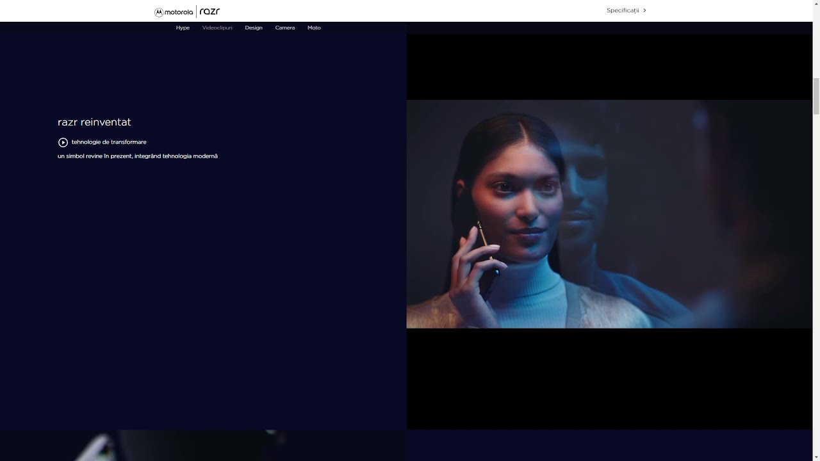Screen dimensions: 820x461
Task: Expand the Specificații chevron arrow
Action: coord(644,10)
